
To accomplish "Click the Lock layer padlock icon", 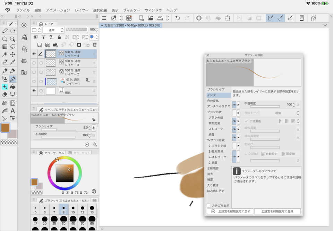I will (x=59, y=37).
